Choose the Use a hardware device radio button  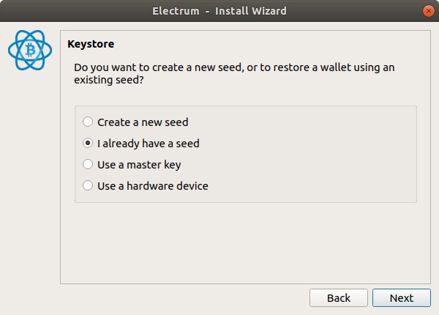click(88, 185)
